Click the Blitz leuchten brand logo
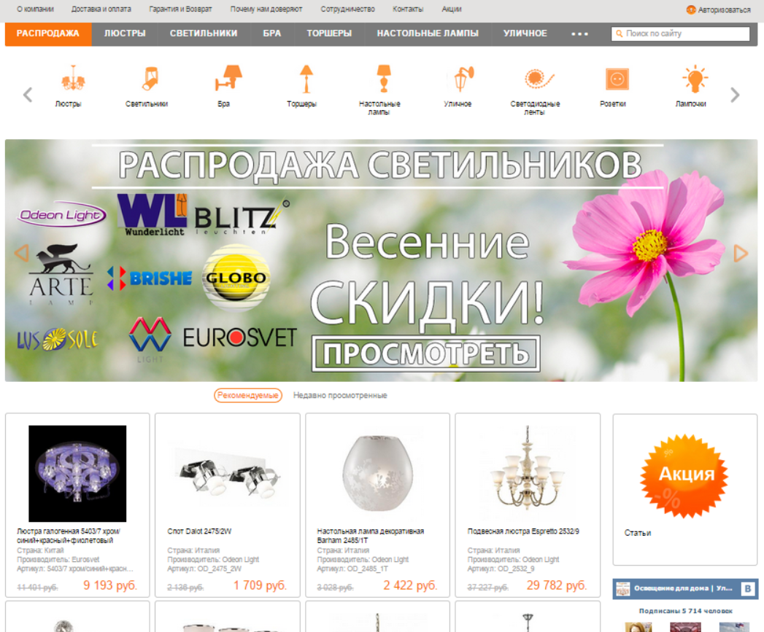The height and width of the screenshot is (632, 764). [x=242, y=217]
